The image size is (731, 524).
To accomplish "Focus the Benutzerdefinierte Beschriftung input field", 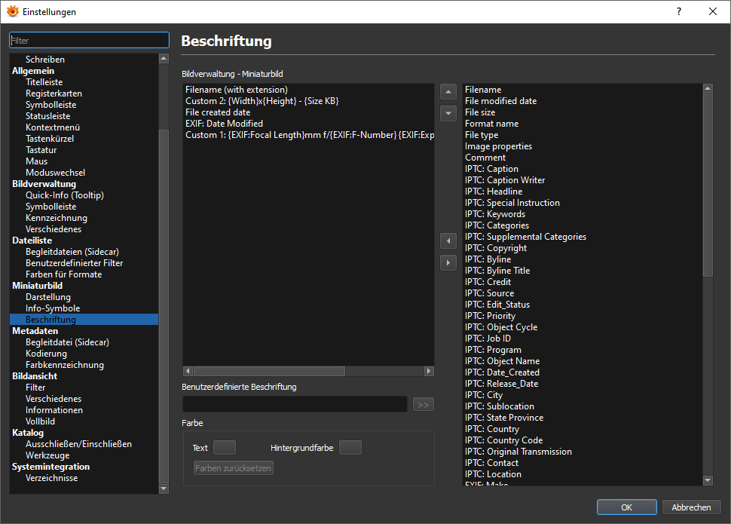I will [295, 405].
